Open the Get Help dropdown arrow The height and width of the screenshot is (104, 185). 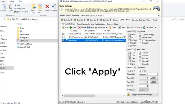pos(155,27)
